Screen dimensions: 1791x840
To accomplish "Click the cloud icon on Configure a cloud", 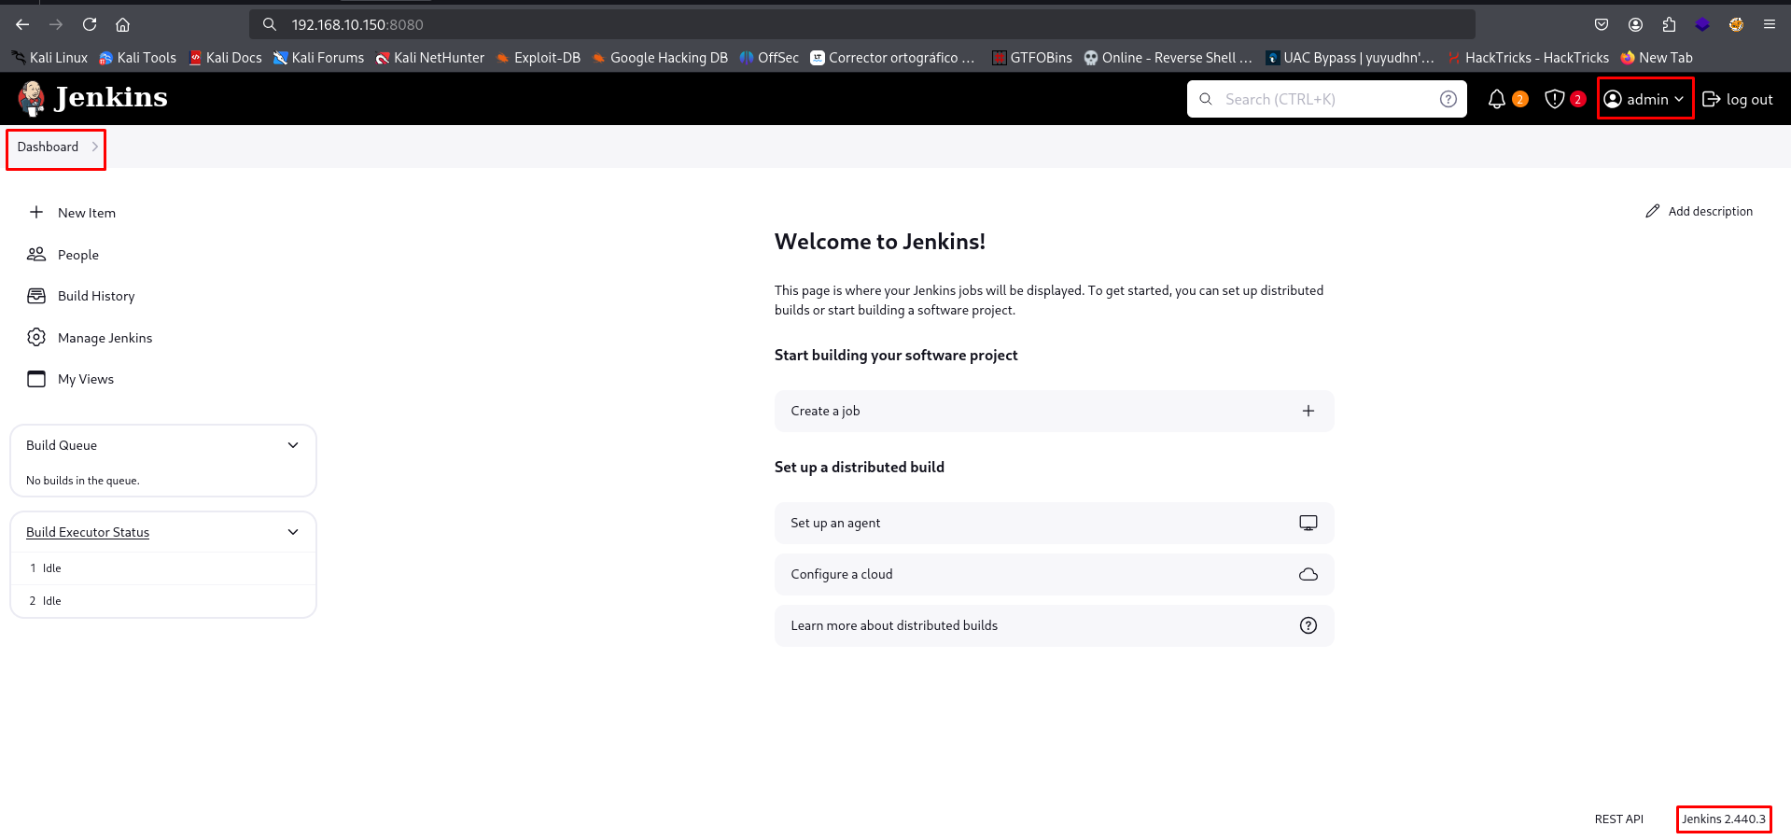I will (1308, 574).
